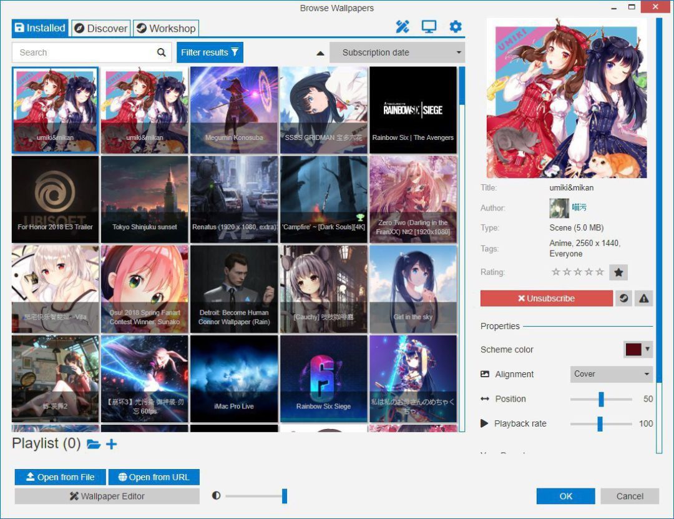Image resolution: width=674 pixels, height=519 pixels.
Task: Click the Cancel button
Action: tap(630, 496)
